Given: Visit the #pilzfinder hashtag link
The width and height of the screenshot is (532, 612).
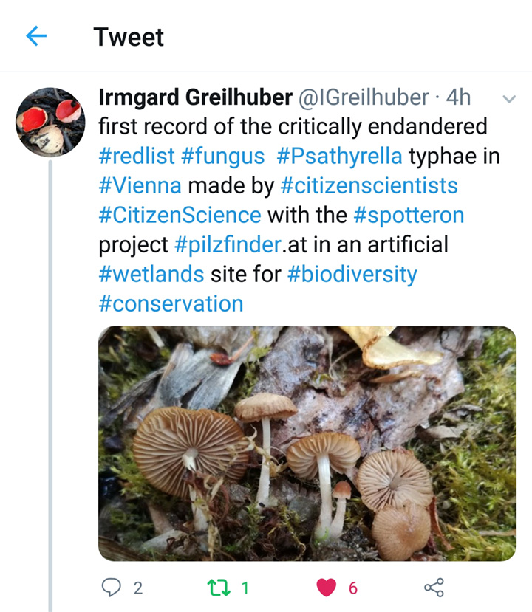Looking at the screenshot, I should coord(226,244).
